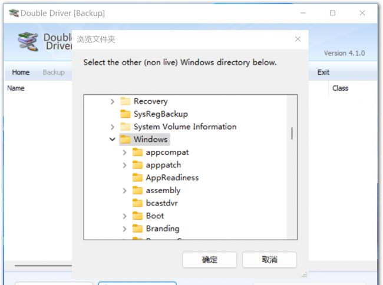Close the 浏览文件夹 dialog
The height and width of the screenshot is (285, 383).
[x=298, y=39]
